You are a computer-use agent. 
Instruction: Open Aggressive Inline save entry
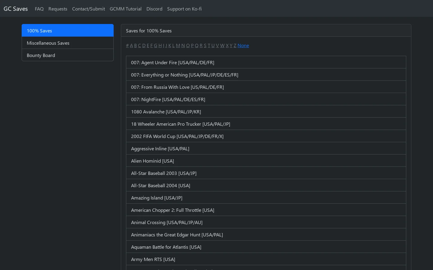266,148
